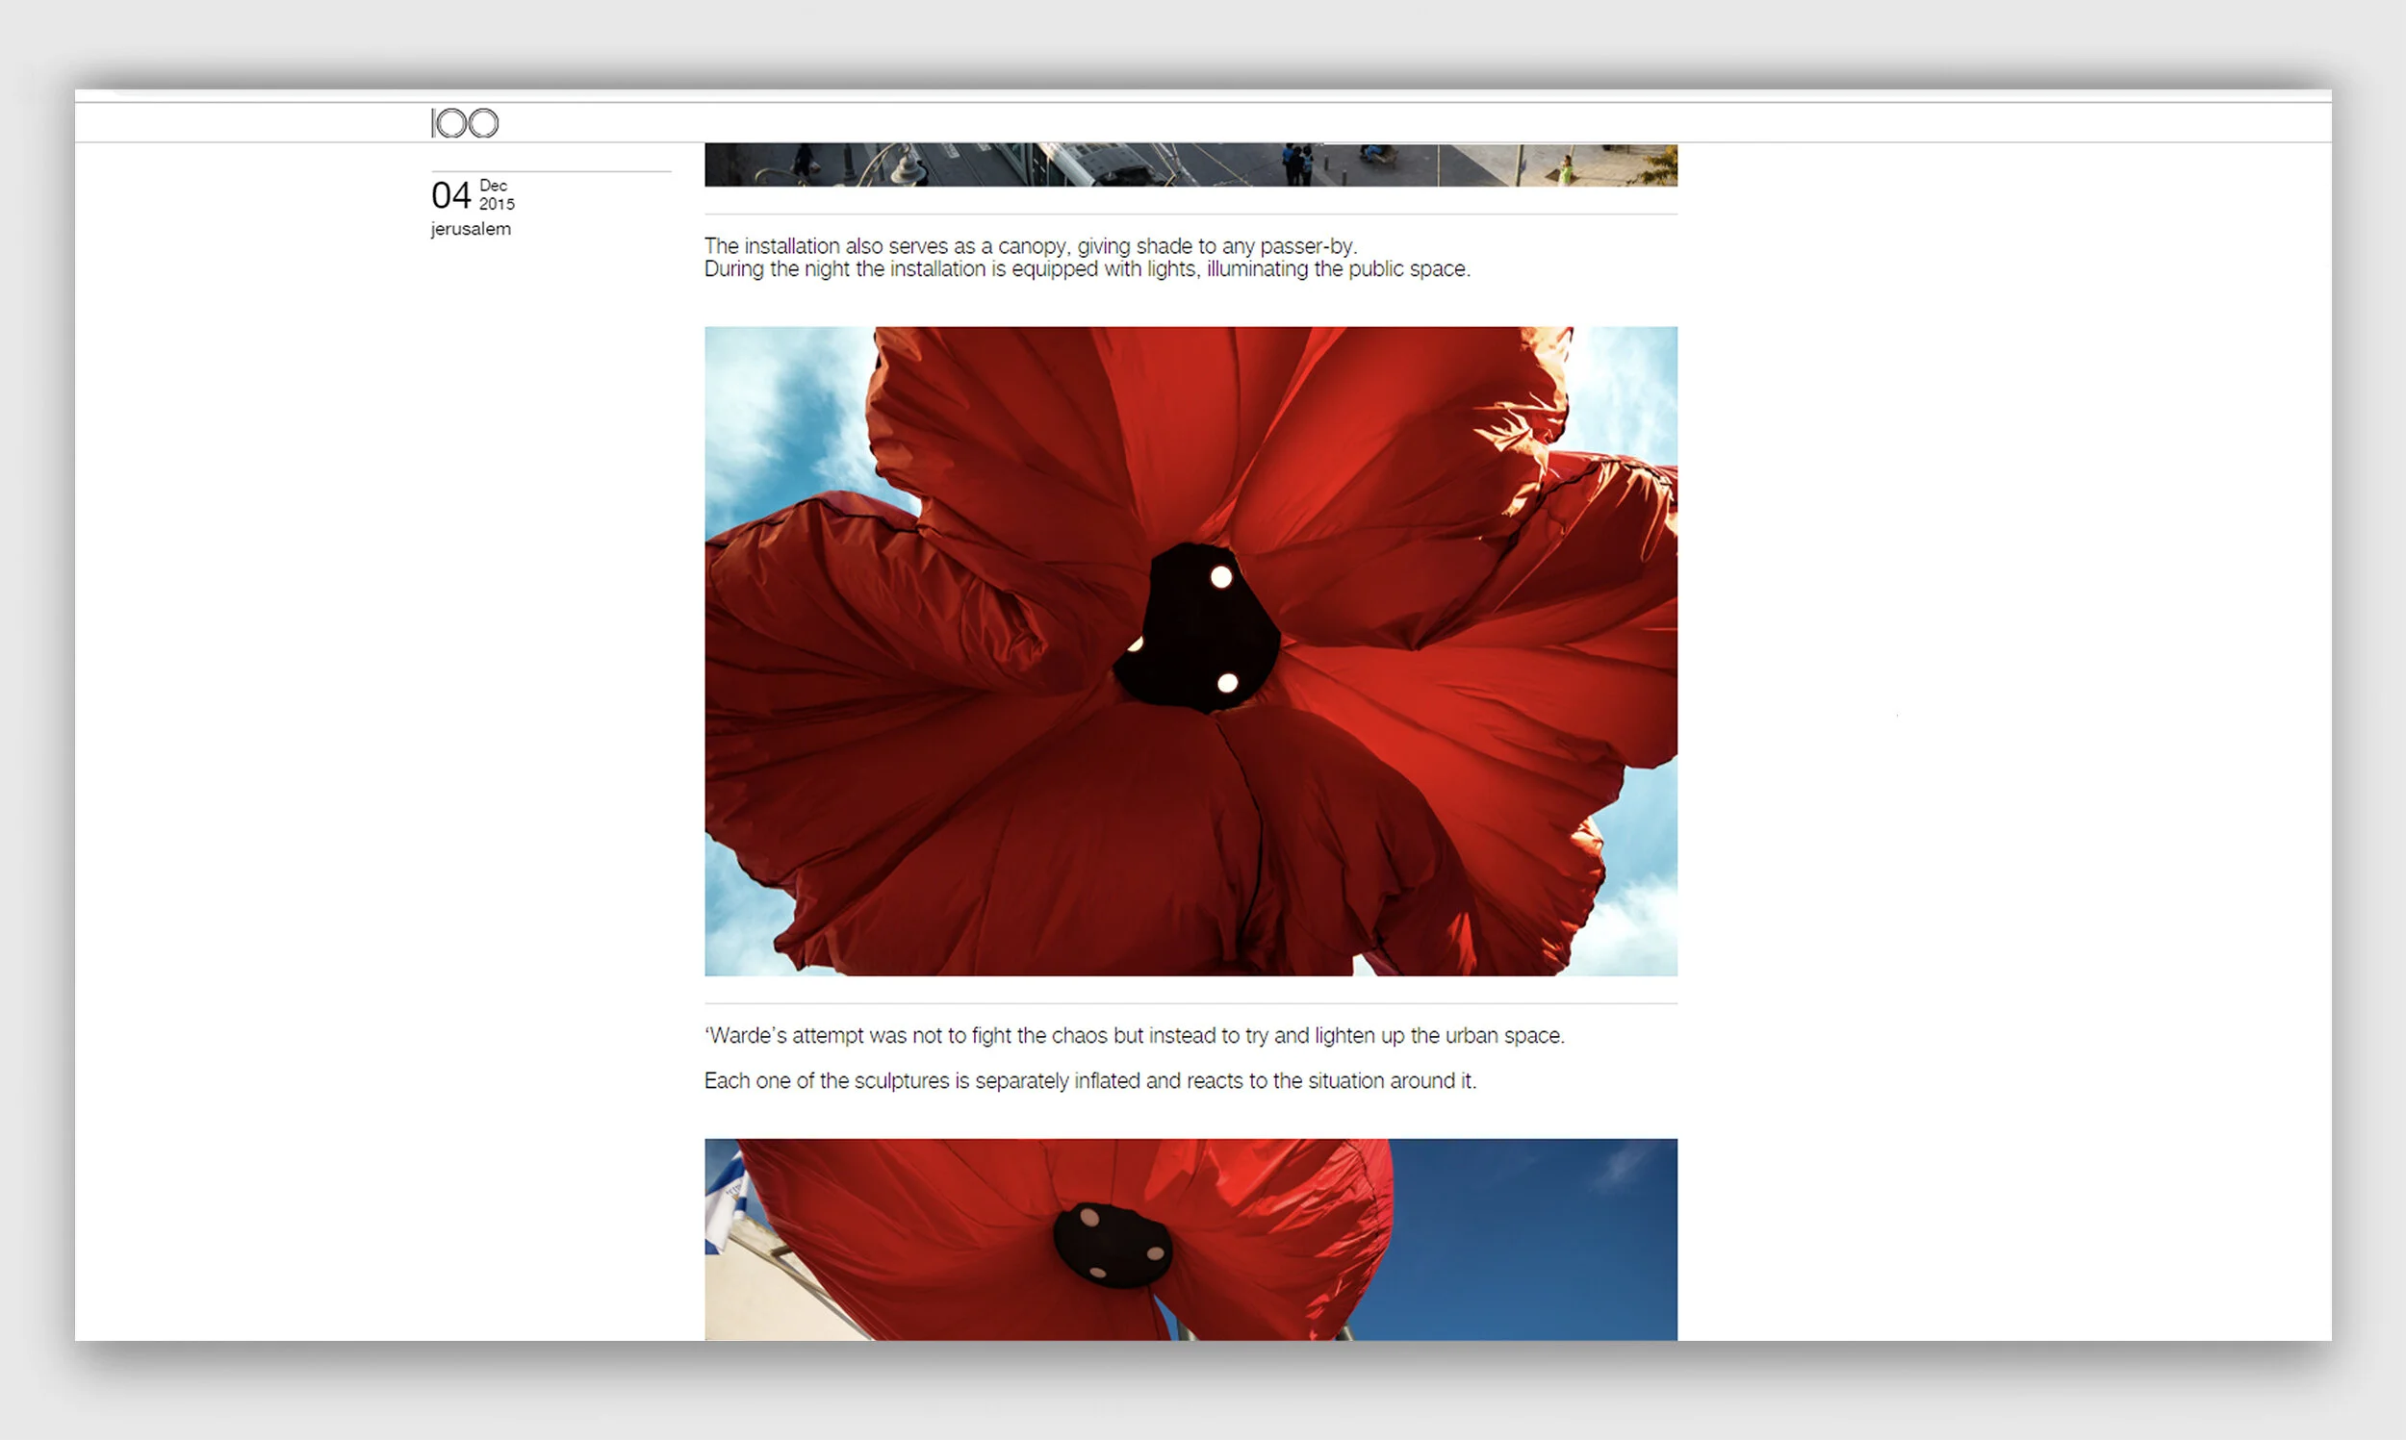Click the 04 date number
Screen dimensions: 2406x1440
450,196
